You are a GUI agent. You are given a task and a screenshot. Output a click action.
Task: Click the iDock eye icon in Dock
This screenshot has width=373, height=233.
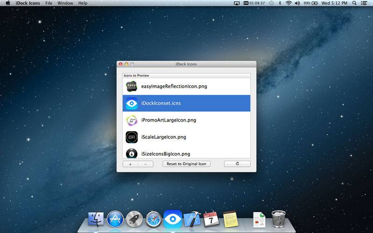173,219
